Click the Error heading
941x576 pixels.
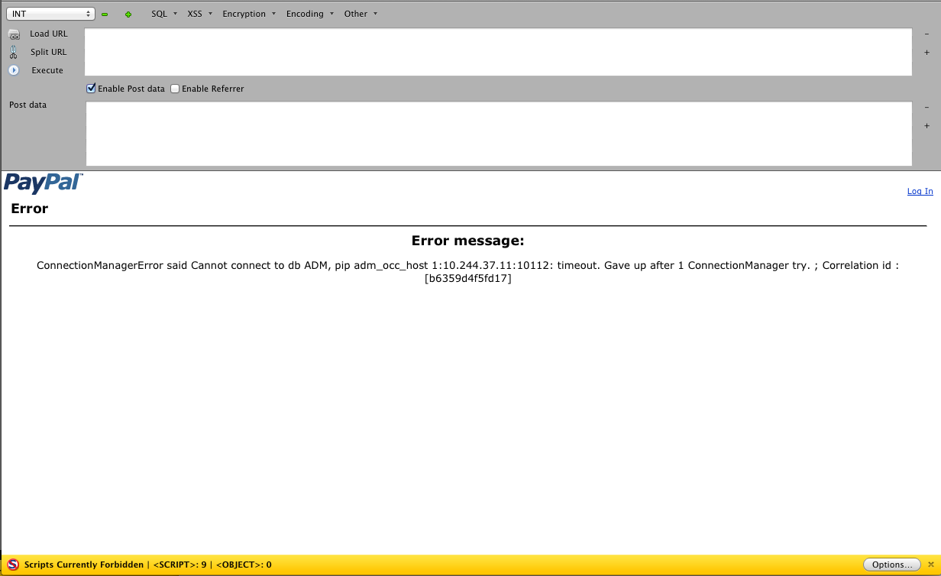(30, 209)
